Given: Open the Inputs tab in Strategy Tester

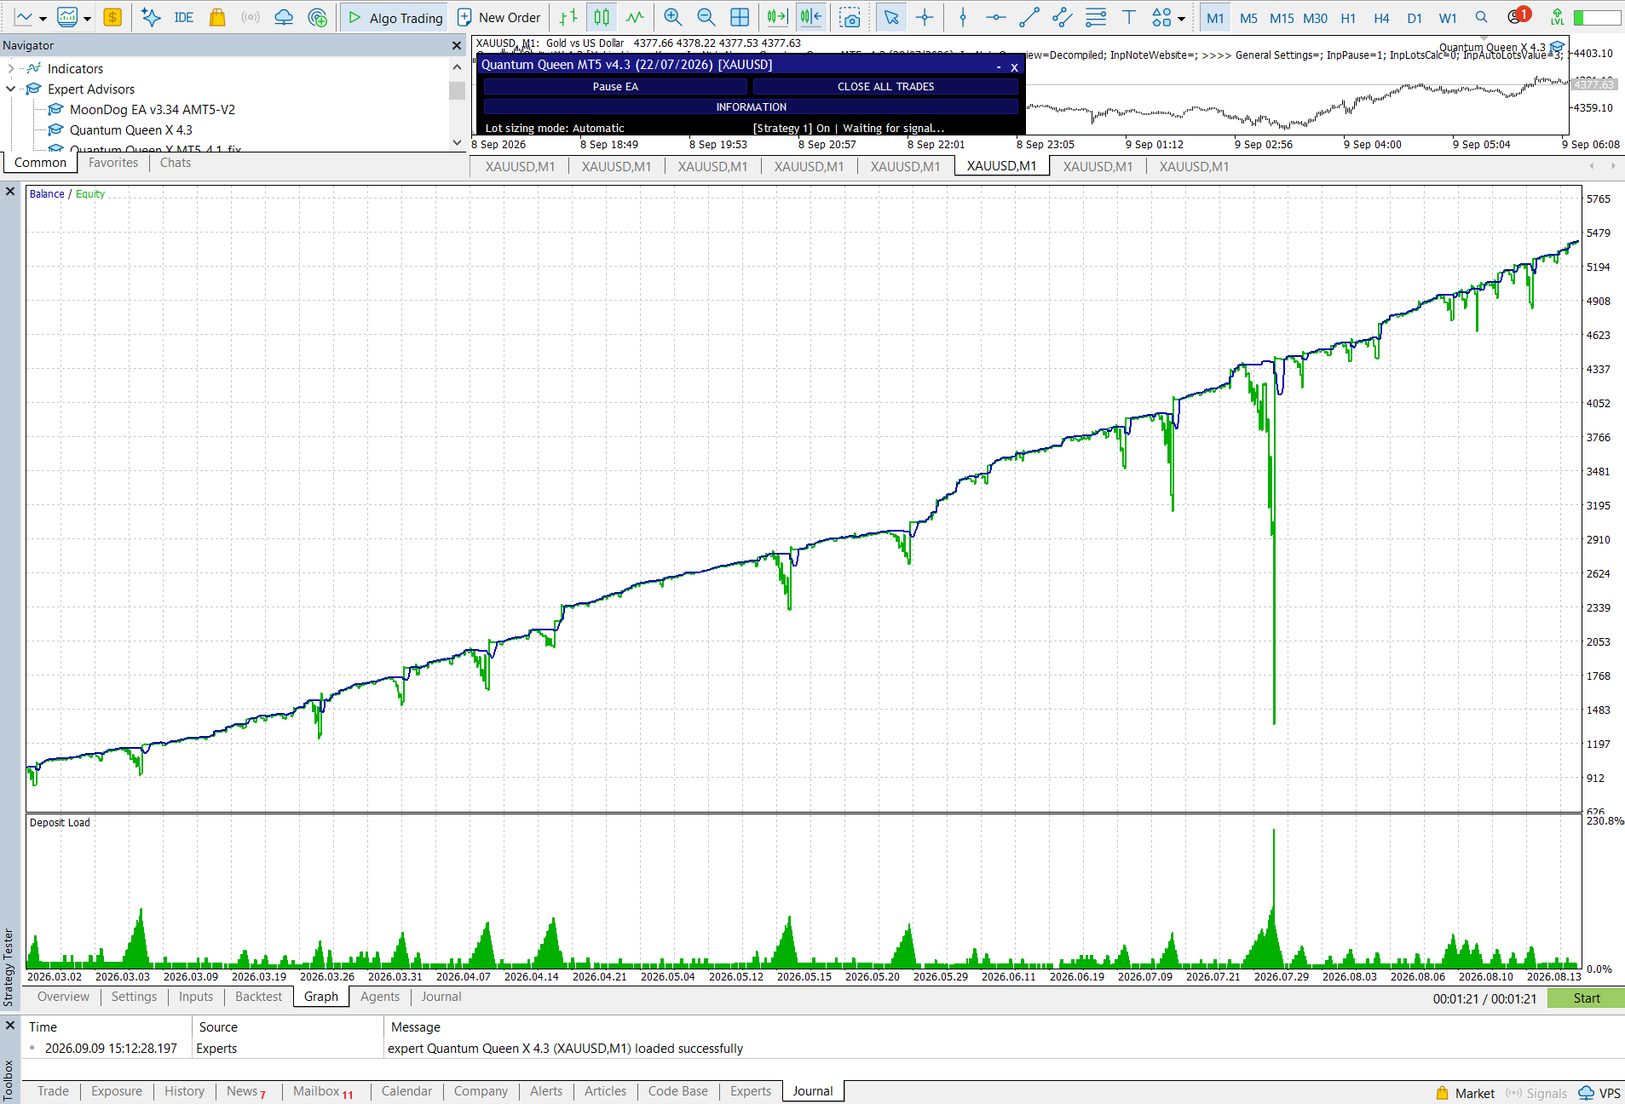Looking at the screenshot, I should point(196,997).
